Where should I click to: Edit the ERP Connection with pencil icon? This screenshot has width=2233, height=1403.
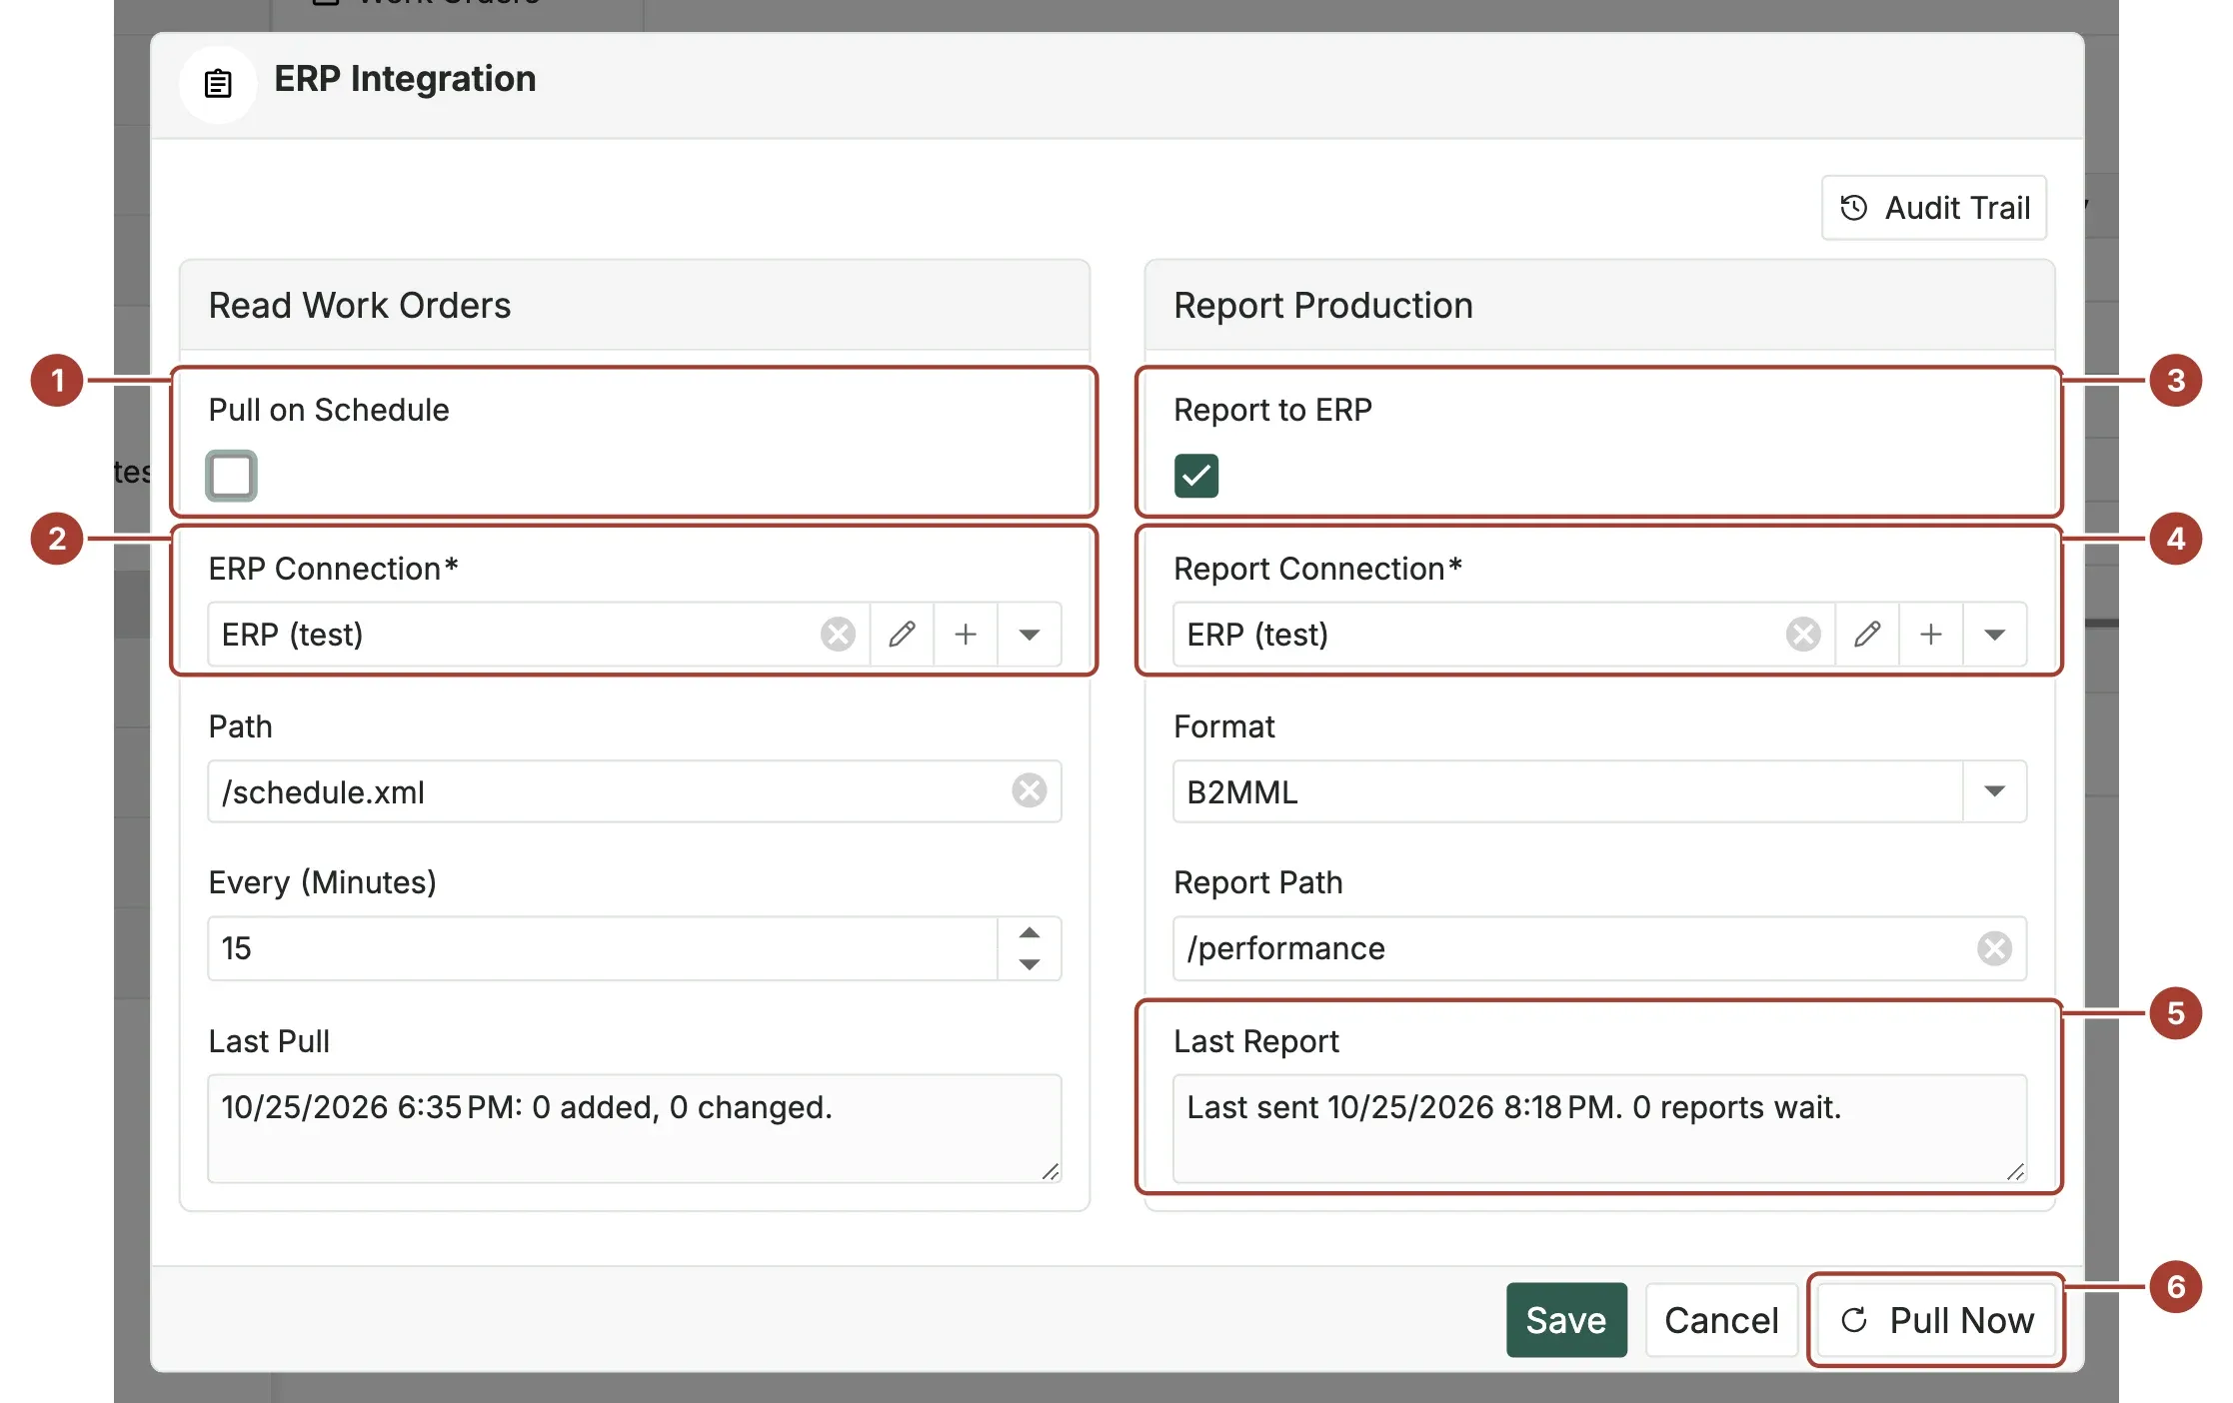tap(902, 635)
